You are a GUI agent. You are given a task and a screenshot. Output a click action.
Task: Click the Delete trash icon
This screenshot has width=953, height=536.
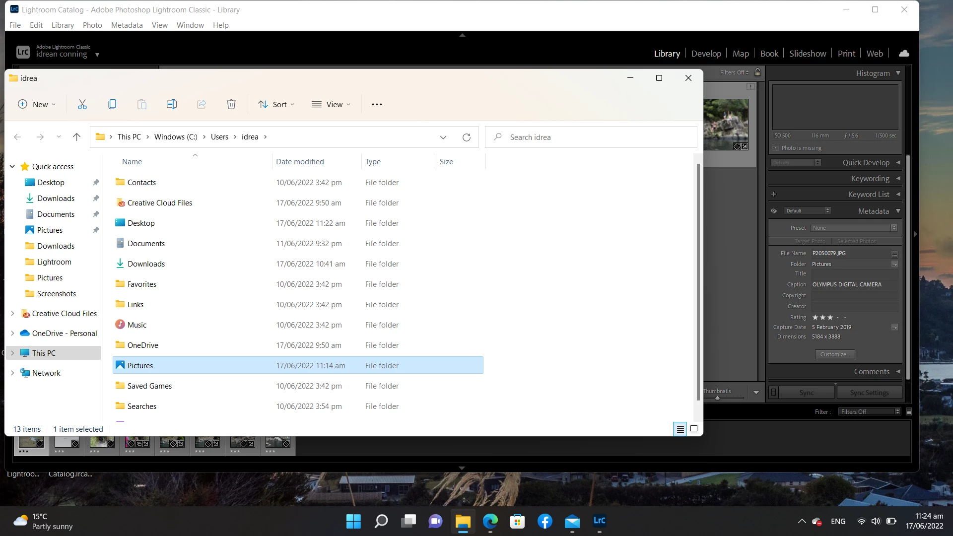pyautogui.click(x=231, y=104)
